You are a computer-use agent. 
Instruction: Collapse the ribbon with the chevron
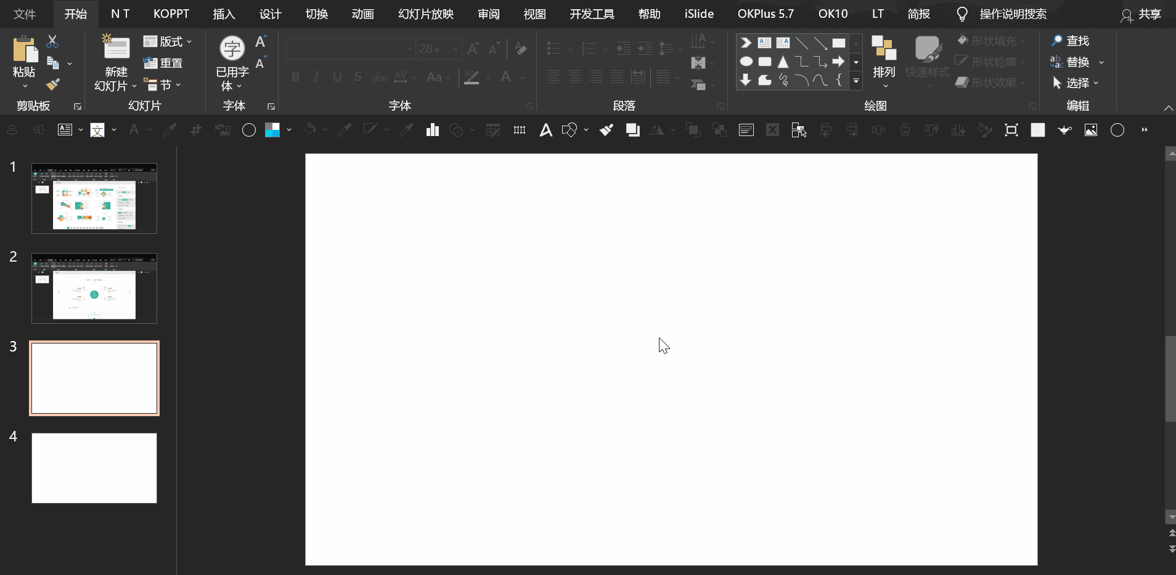point(1168,108)
